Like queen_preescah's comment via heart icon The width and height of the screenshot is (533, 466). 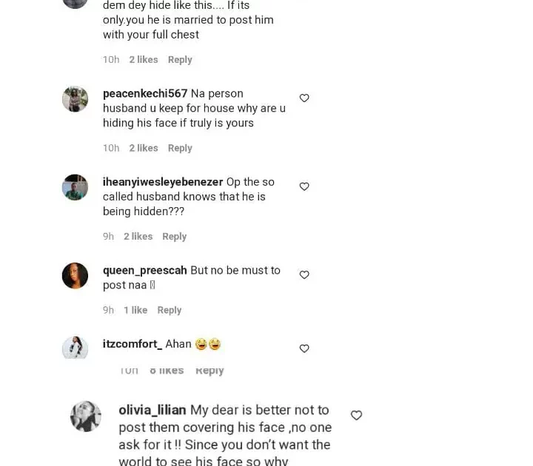pos(304,274)
